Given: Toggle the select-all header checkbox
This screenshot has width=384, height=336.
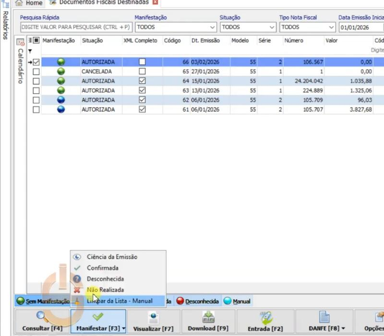Looking at the screenshot, I should tap(36, 40).
